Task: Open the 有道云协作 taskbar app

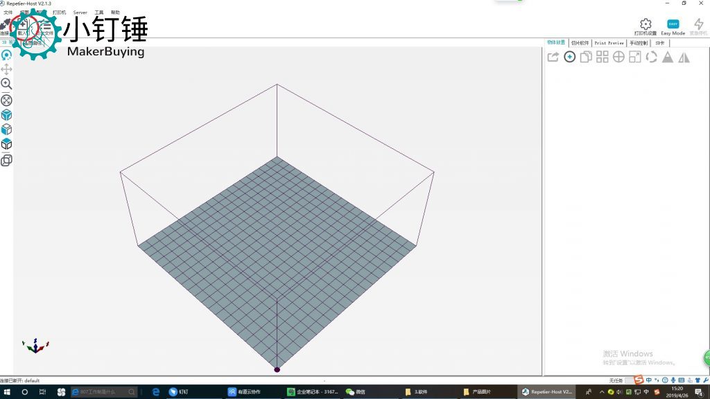Action: coord(245,392)
